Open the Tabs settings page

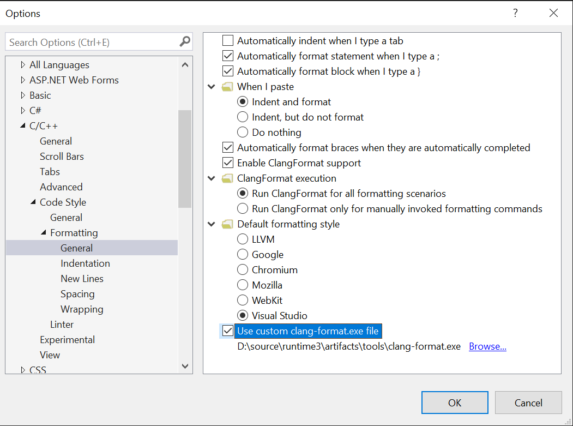click(50, 172)
